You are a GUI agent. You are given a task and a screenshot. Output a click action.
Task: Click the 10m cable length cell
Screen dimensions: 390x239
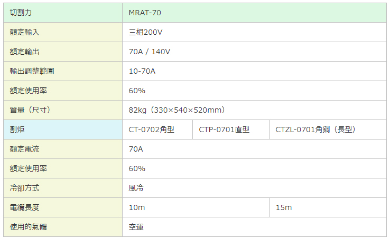(137, 207)
